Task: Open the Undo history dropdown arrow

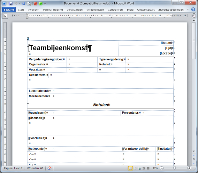Action: click(19, 4)
